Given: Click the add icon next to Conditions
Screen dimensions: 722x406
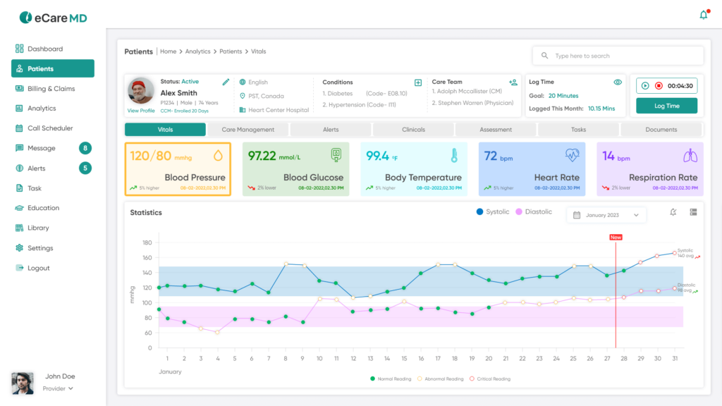Looking at the screenshot, I should 419,82.
